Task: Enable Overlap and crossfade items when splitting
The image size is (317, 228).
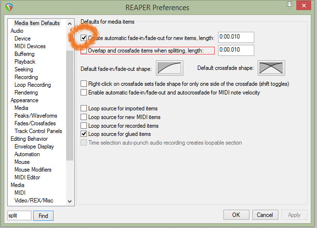Action: coord(83,51)
